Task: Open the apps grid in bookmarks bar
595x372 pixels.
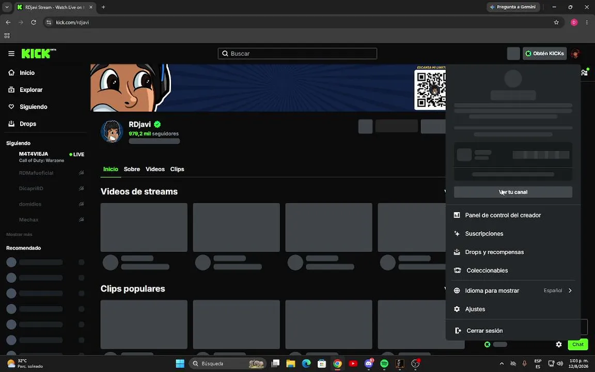Action: (7, 35)
